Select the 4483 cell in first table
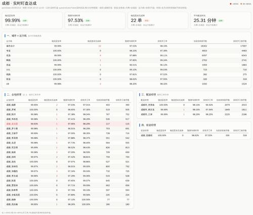 tap(244, 51)
